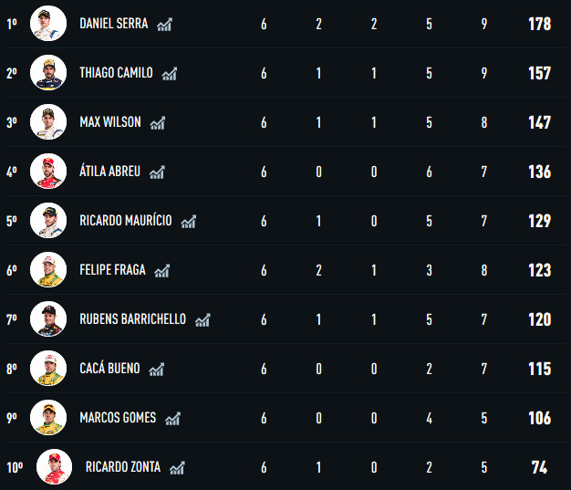Image resolution: width=571 pixels, height=490 pixels.
Task: Go to Marcos Gomes' name link
Action: pyautogui.click(x=118, y=418)
